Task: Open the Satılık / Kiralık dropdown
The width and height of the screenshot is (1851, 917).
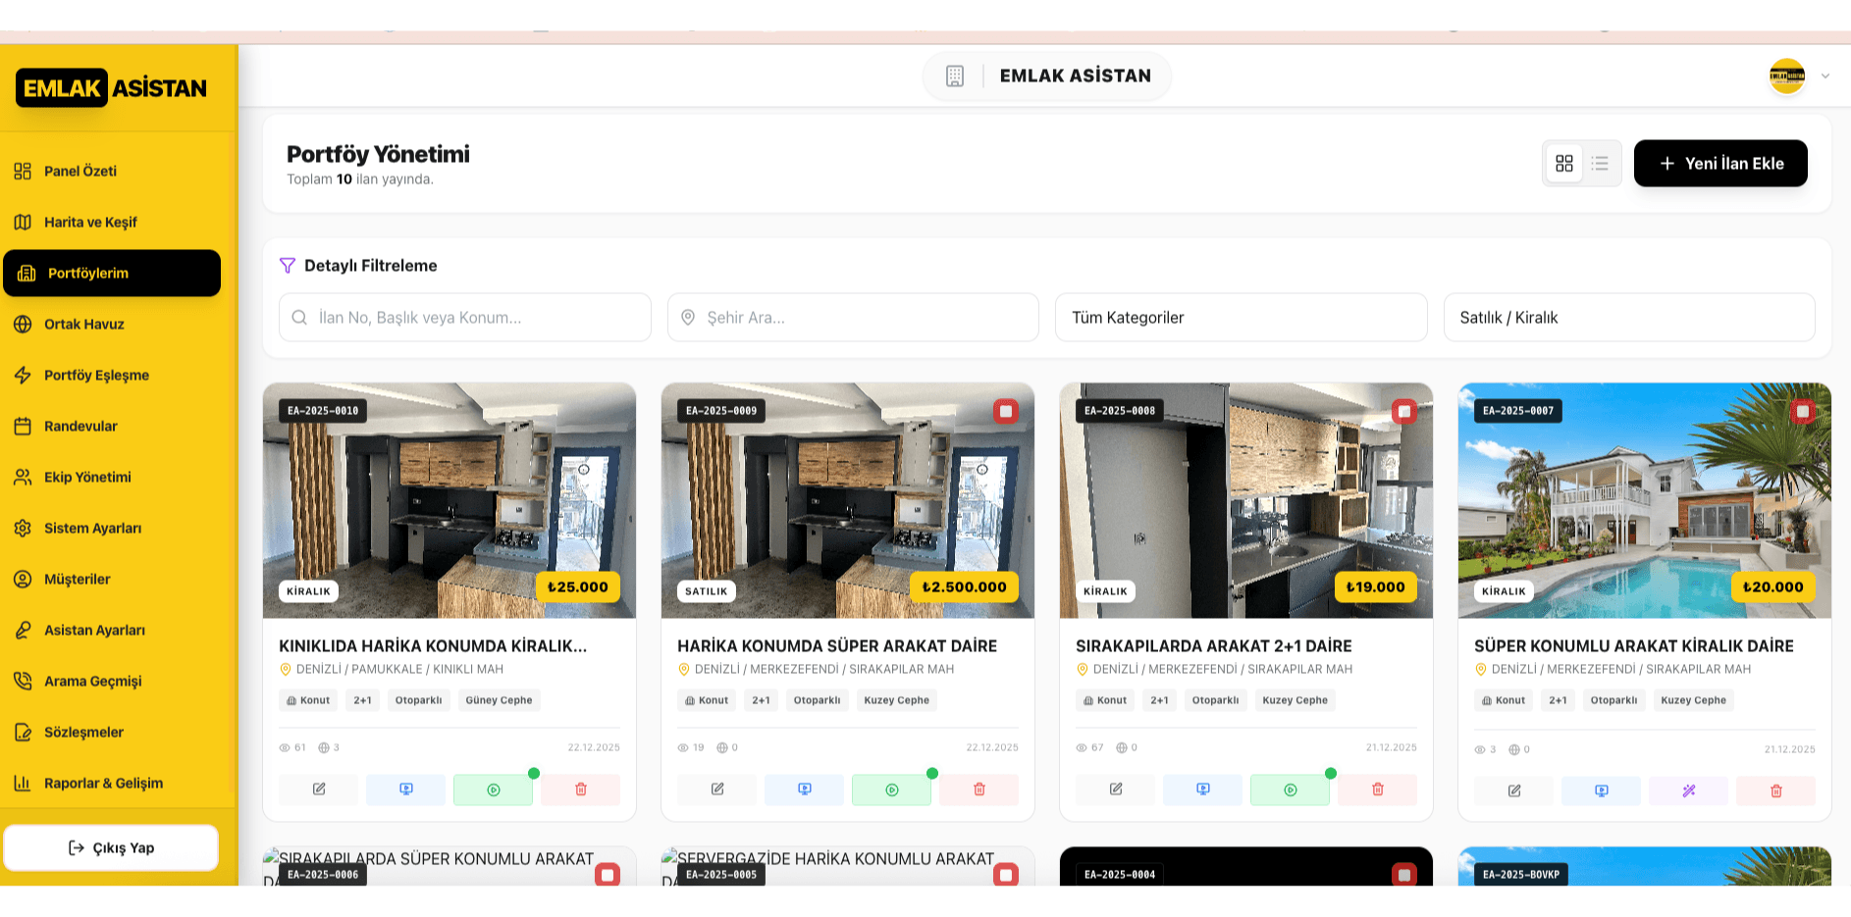Action: [1628, 318]
